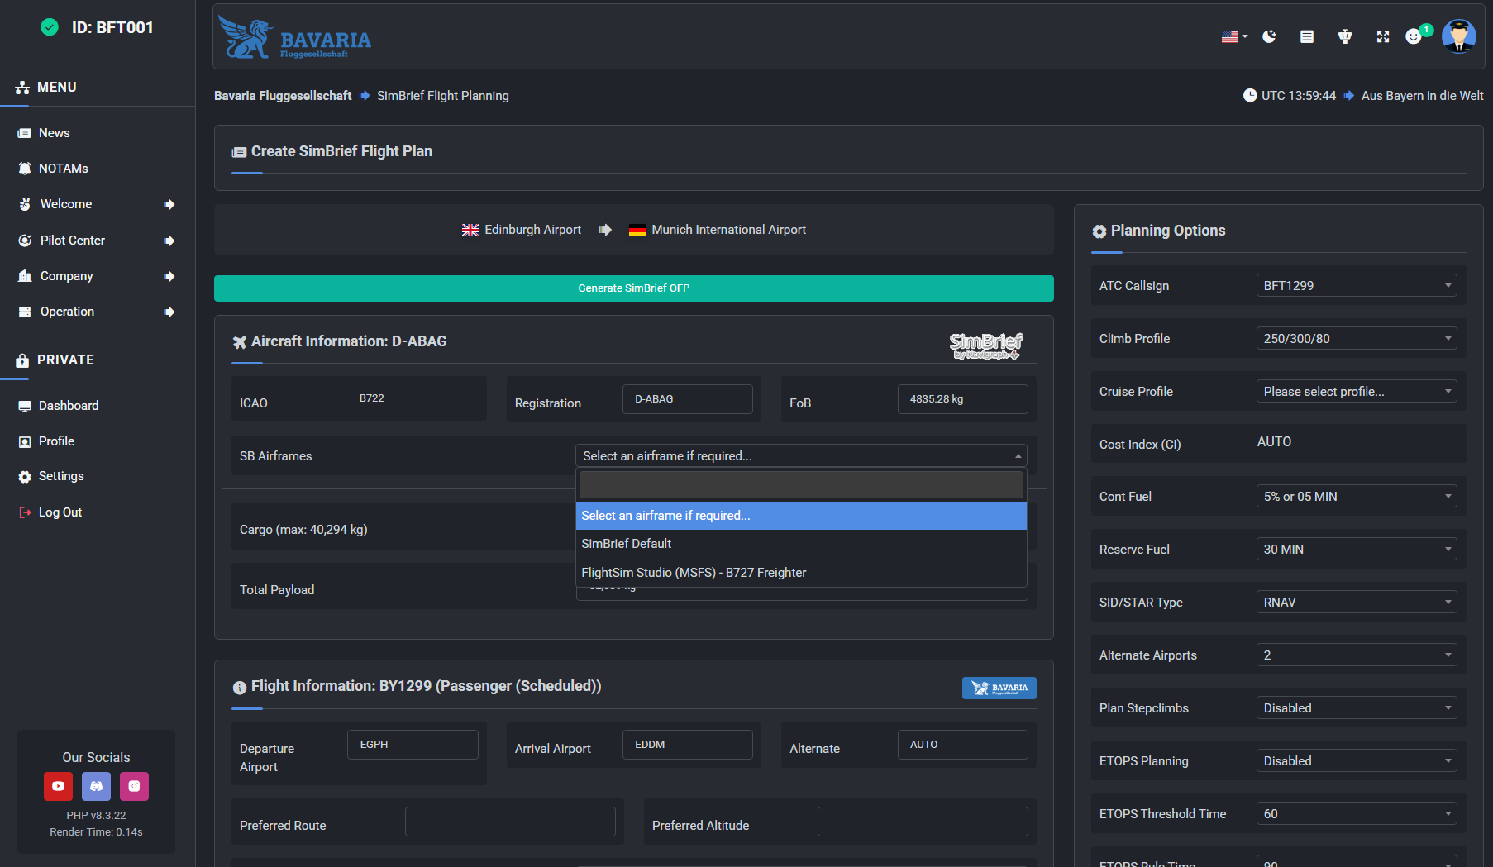Screen dimensions: 1493x867
Task: Click SimBrief Flight Planning breadcrumb
Action: 443,96
